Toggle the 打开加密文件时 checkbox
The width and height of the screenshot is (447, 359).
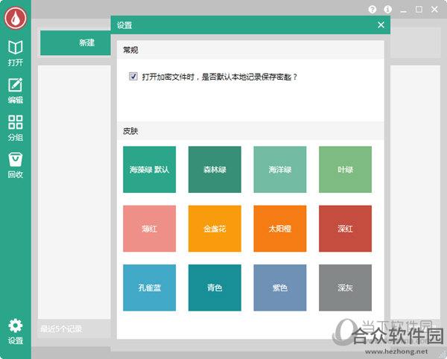tap(133, 76)
